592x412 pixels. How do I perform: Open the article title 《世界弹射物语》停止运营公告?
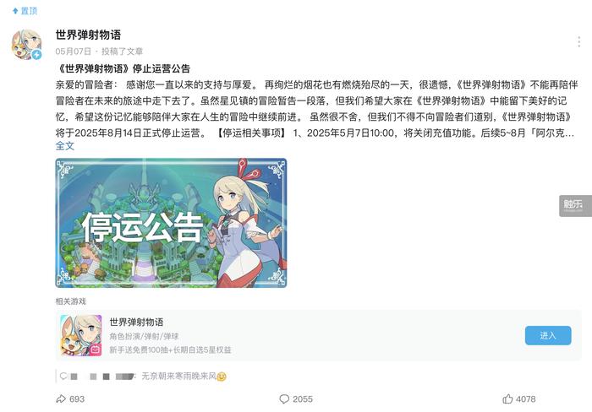[123, 68]
